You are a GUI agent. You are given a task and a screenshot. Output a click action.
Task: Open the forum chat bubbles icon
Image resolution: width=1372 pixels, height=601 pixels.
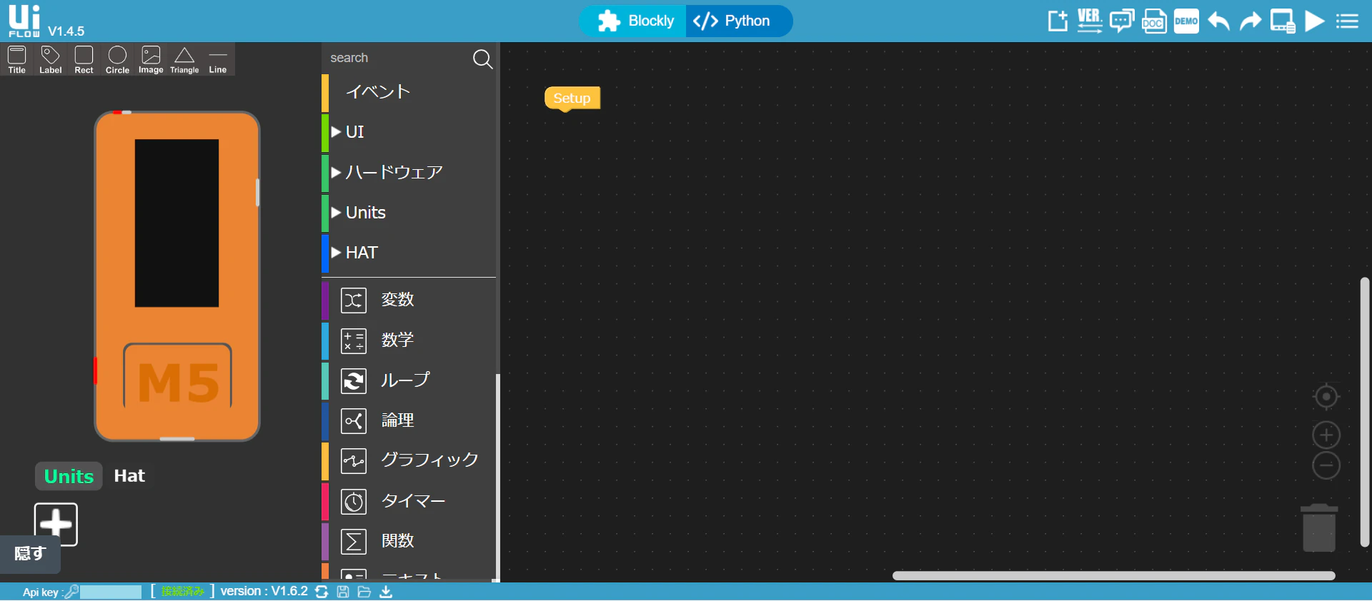1122,21
